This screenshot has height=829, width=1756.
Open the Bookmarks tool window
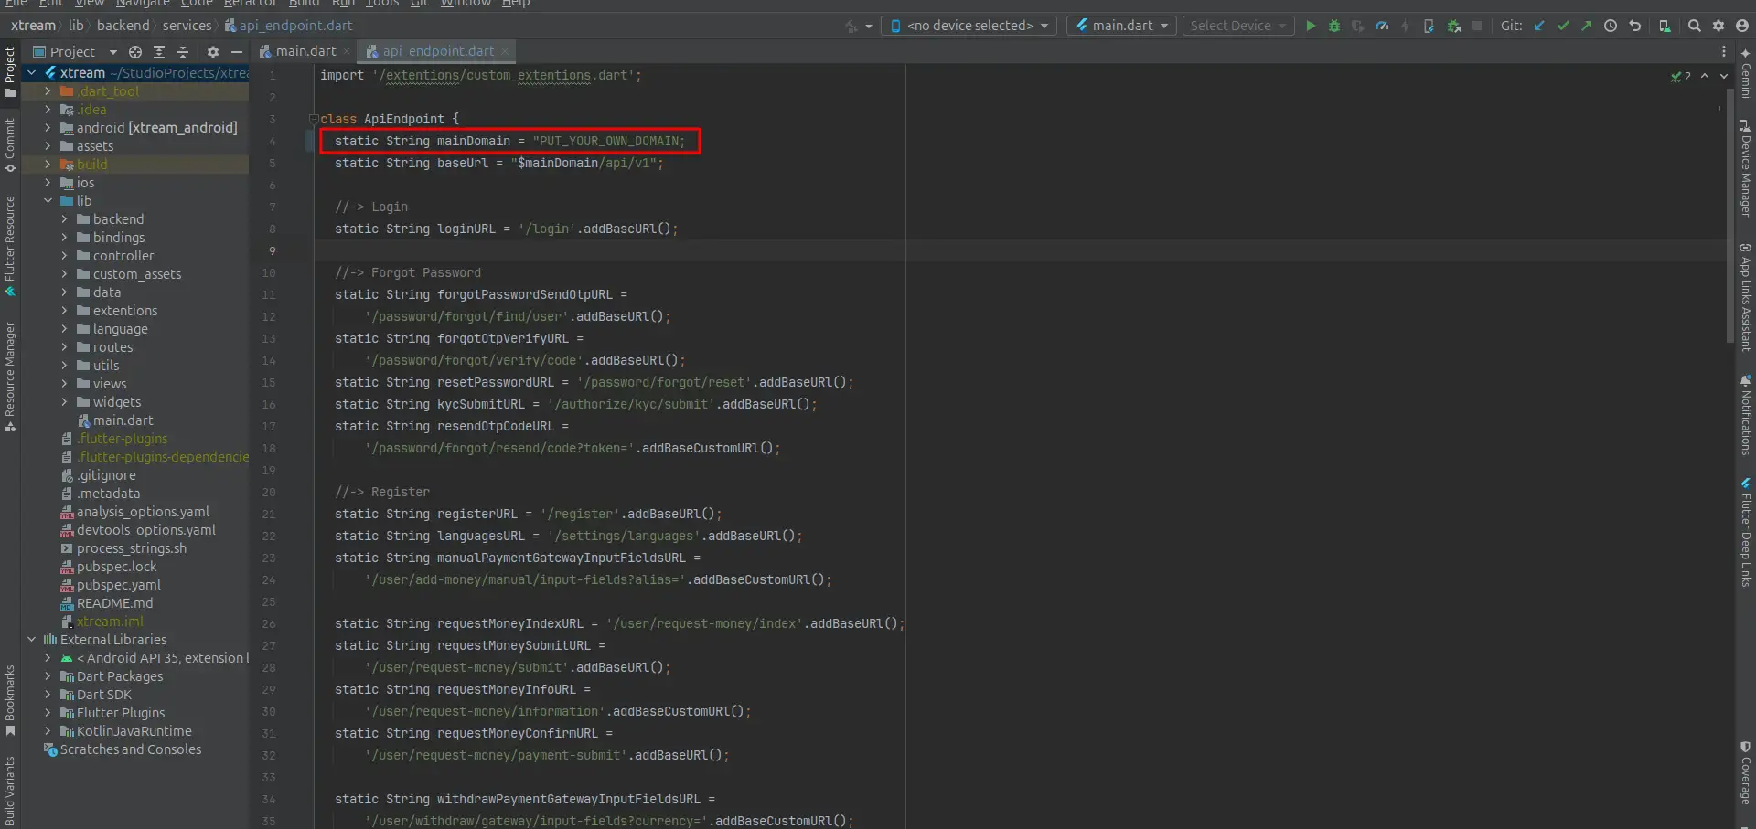coord(10,700)
